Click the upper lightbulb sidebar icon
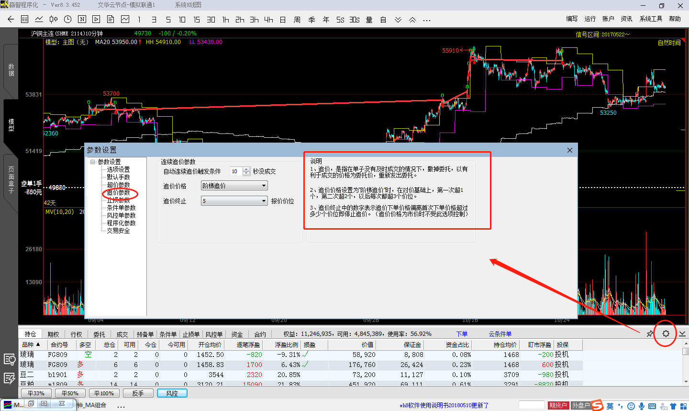This screenshot has width=689, height=411. (x=9, y=359)
